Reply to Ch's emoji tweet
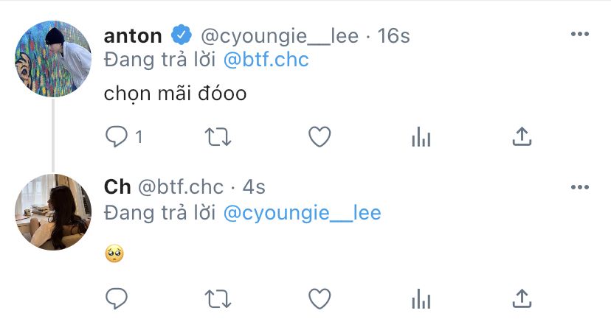Viewport: 611px width, 319px height. 117,299
